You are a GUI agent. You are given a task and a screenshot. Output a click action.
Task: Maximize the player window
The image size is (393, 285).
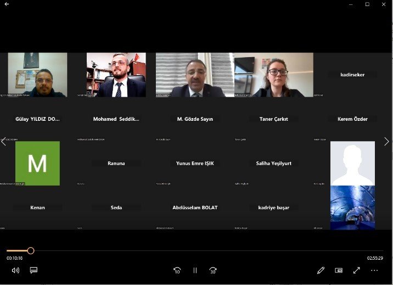(x=367, y=4)
